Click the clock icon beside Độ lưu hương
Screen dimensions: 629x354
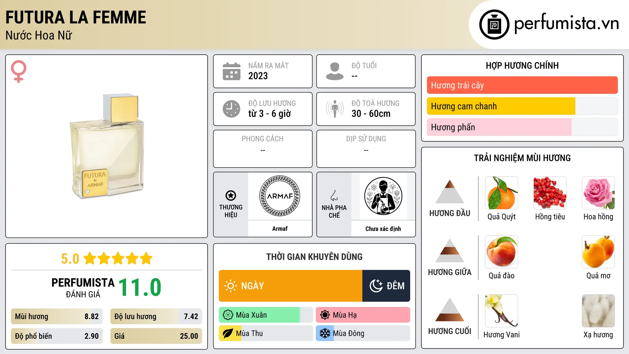point(232,109)
